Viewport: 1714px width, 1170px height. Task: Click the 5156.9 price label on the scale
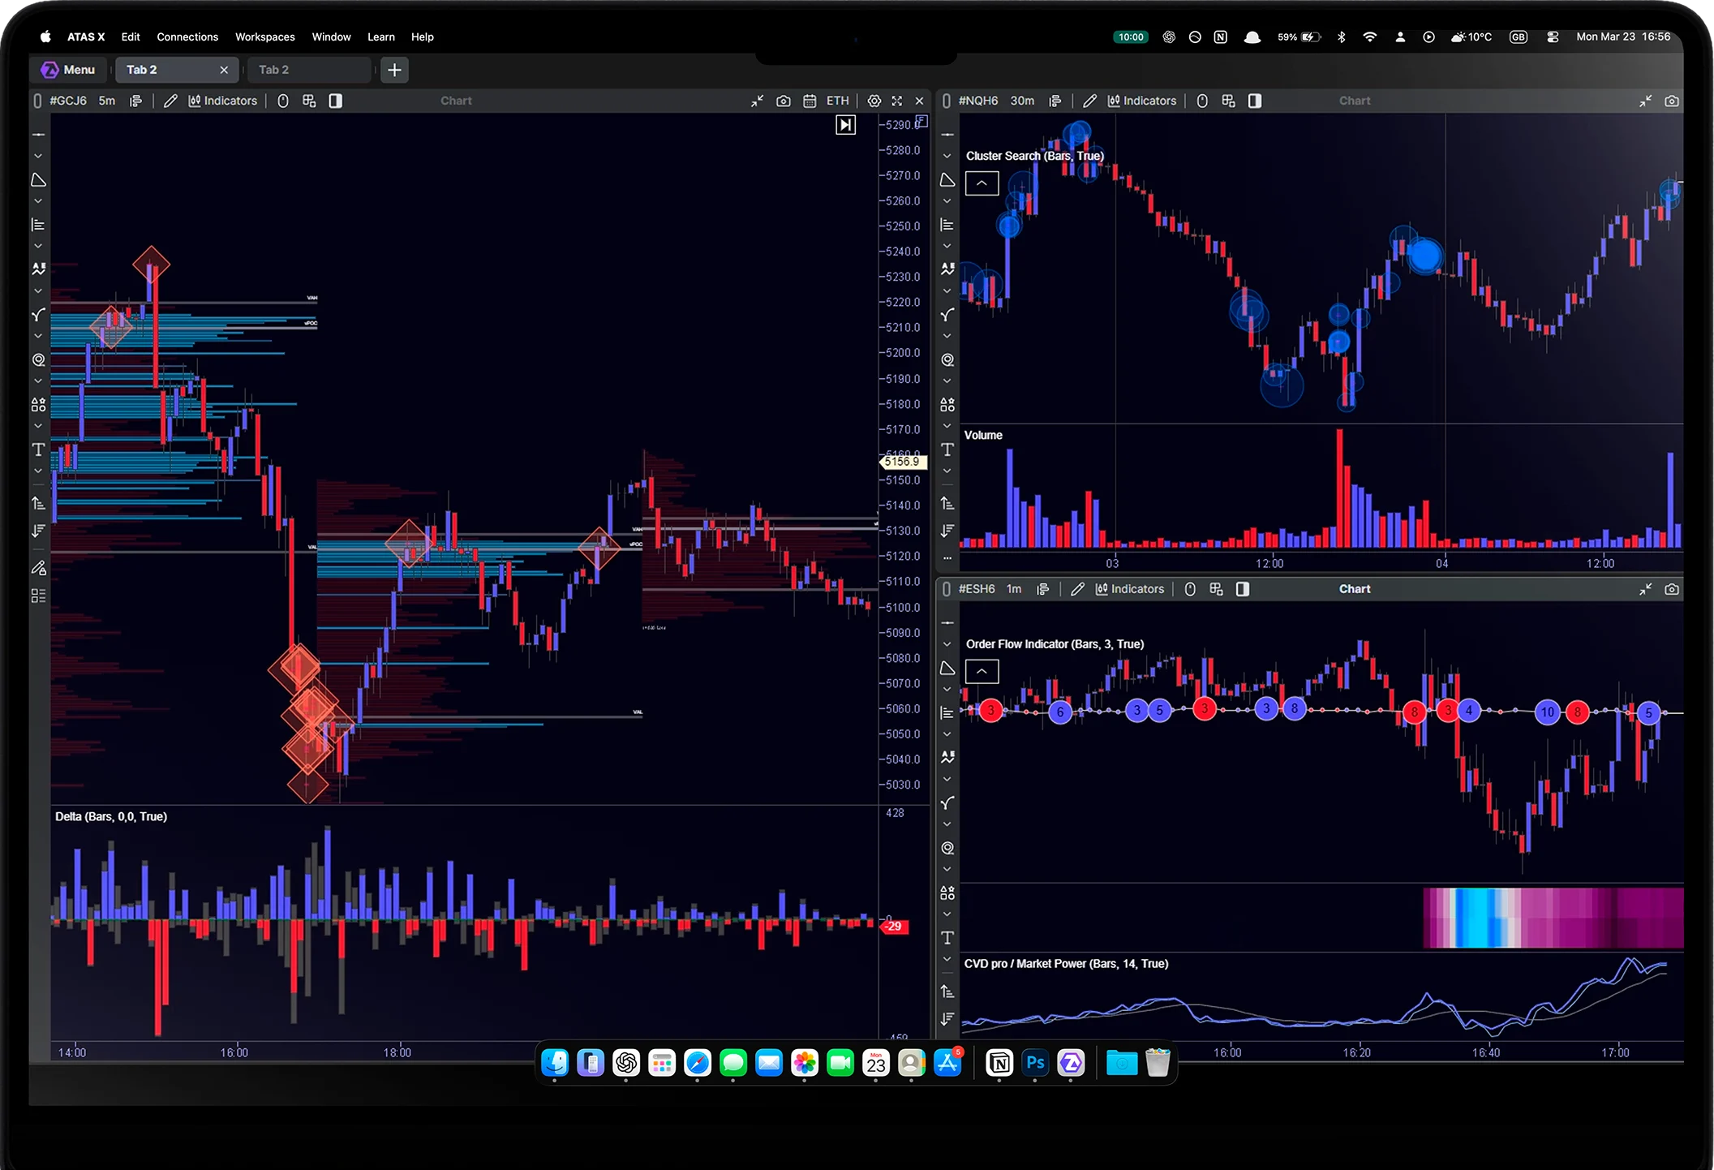coord(902,462)
